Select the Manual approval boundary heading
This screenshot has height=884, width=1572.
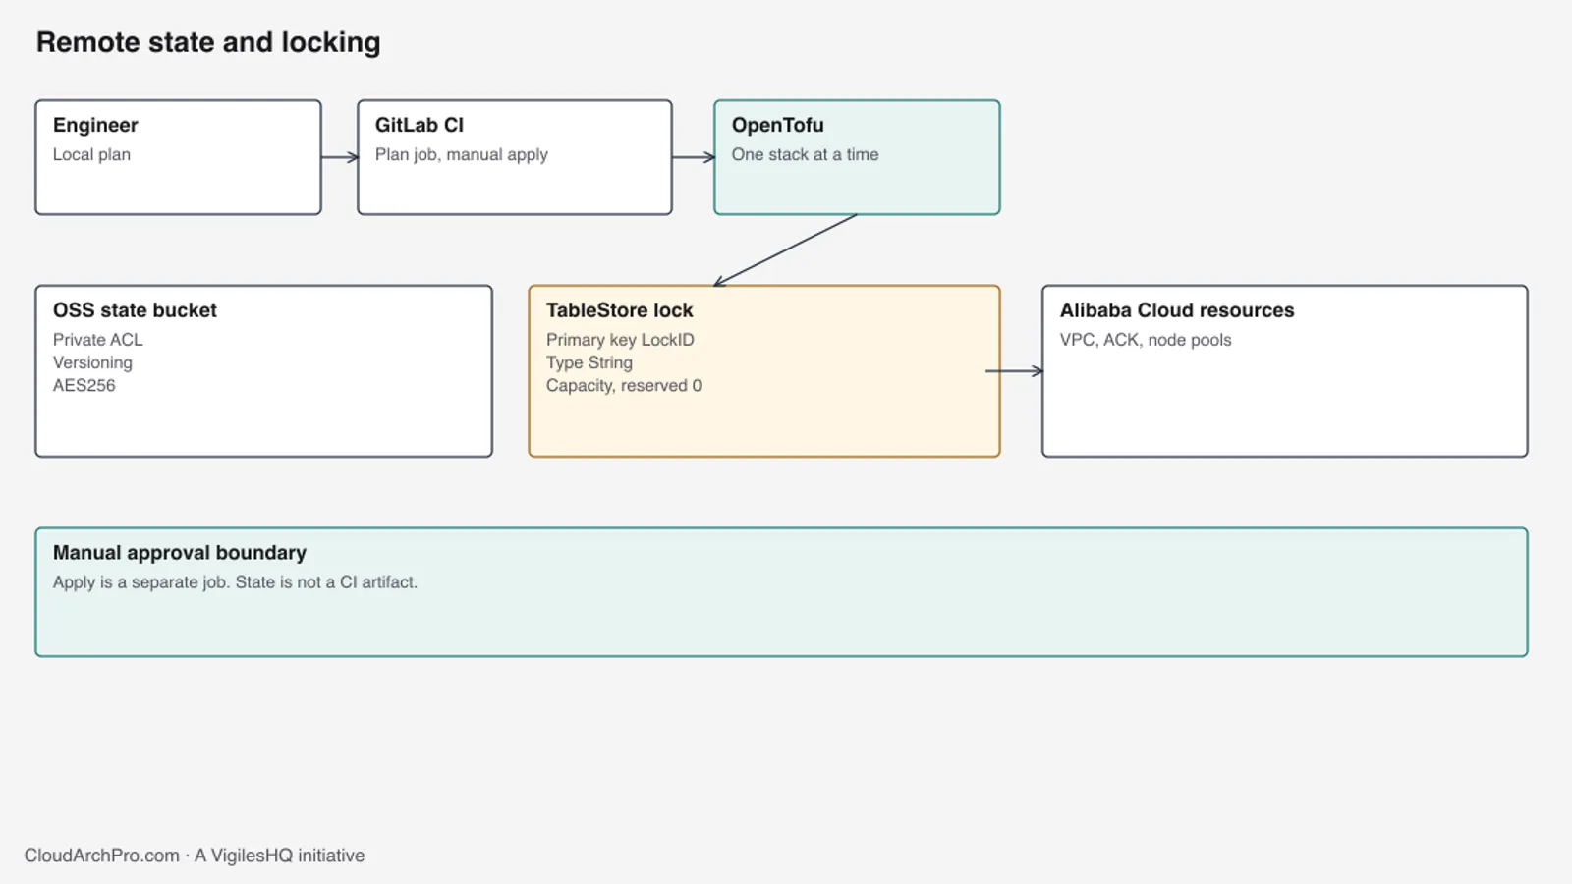(180, 553)
